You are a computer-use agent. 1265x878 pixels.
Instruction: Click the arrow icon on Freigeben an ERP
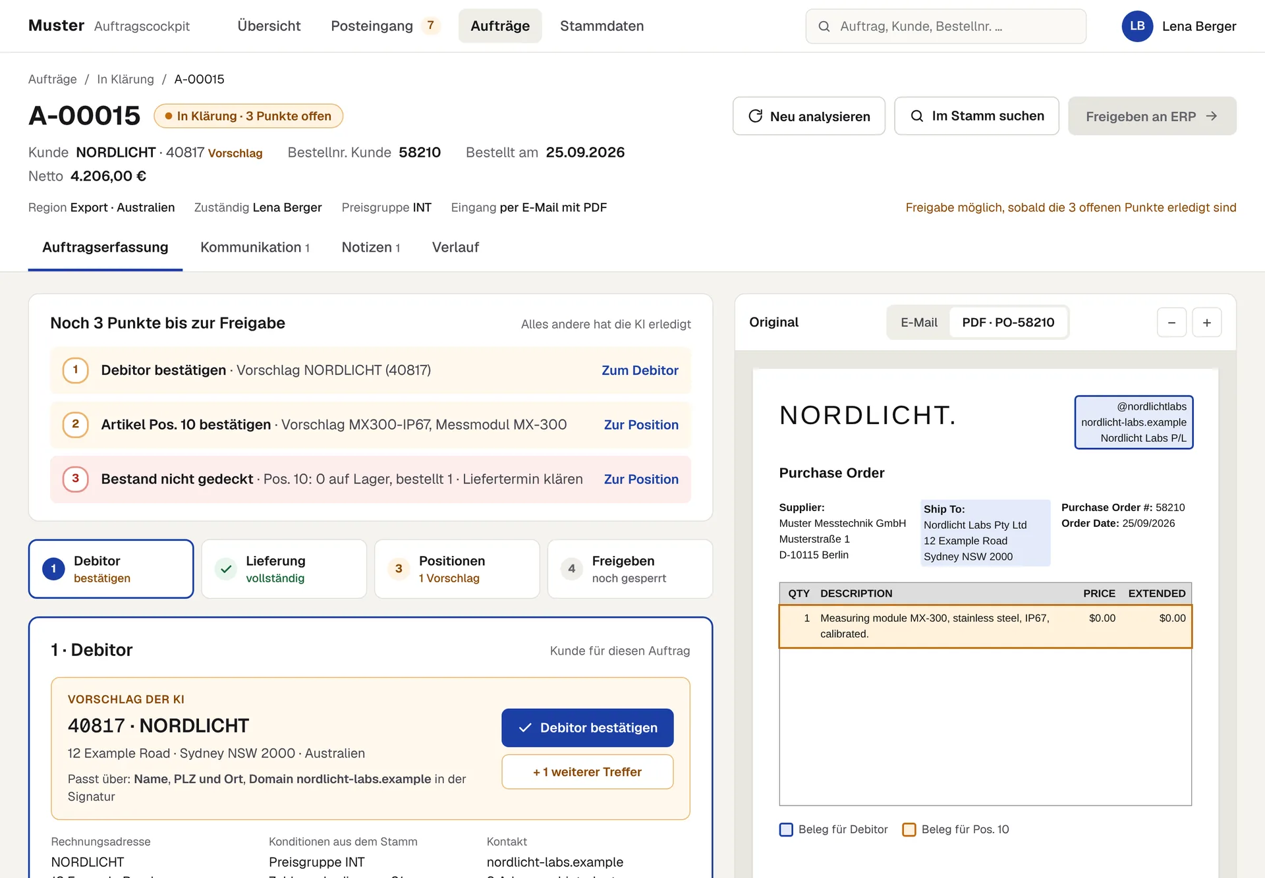(x=1211, y=116)
